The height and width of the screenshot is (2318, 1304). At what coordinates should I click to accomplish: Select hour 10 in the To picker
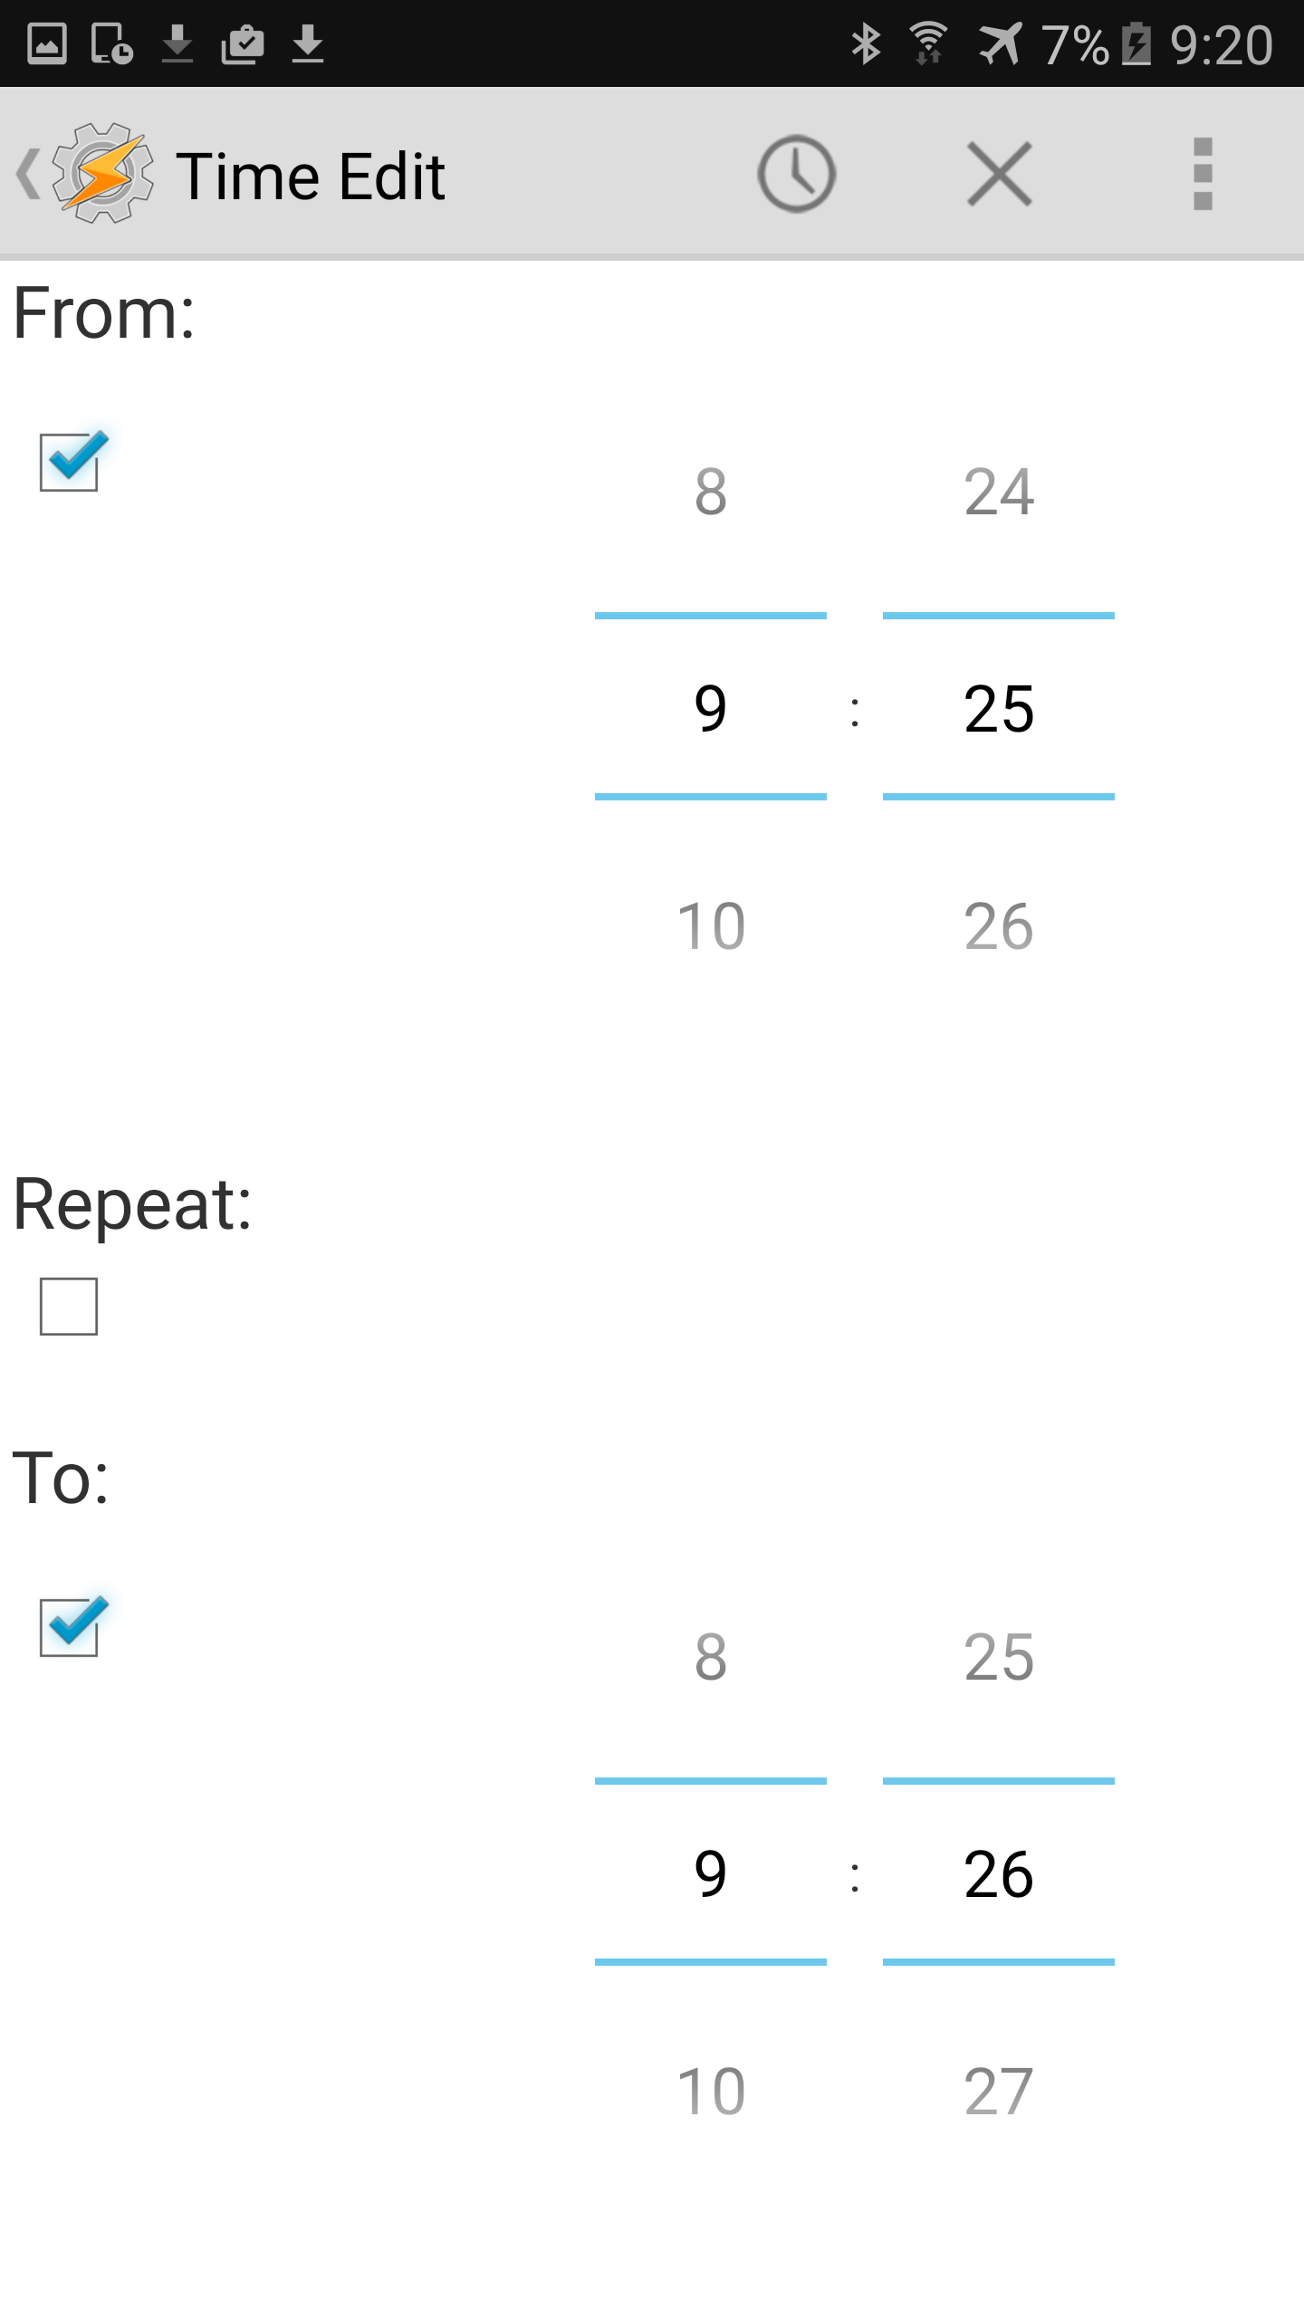click(x=711, y=2093)
